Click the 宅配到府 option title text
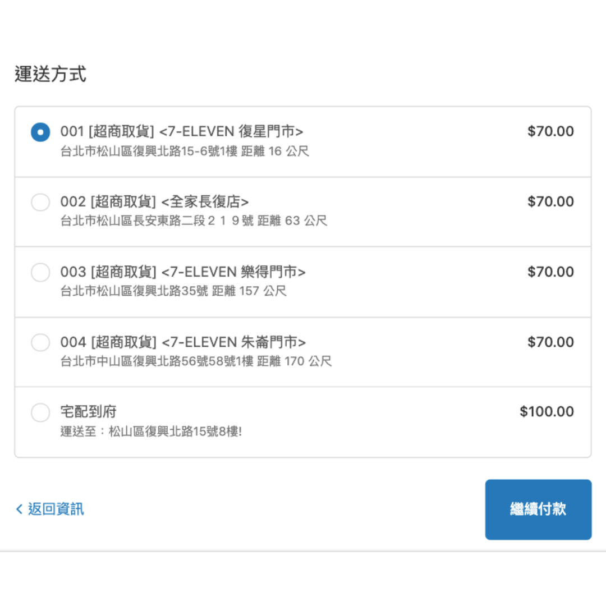This screenshot has width=606, height=606. 88,412
